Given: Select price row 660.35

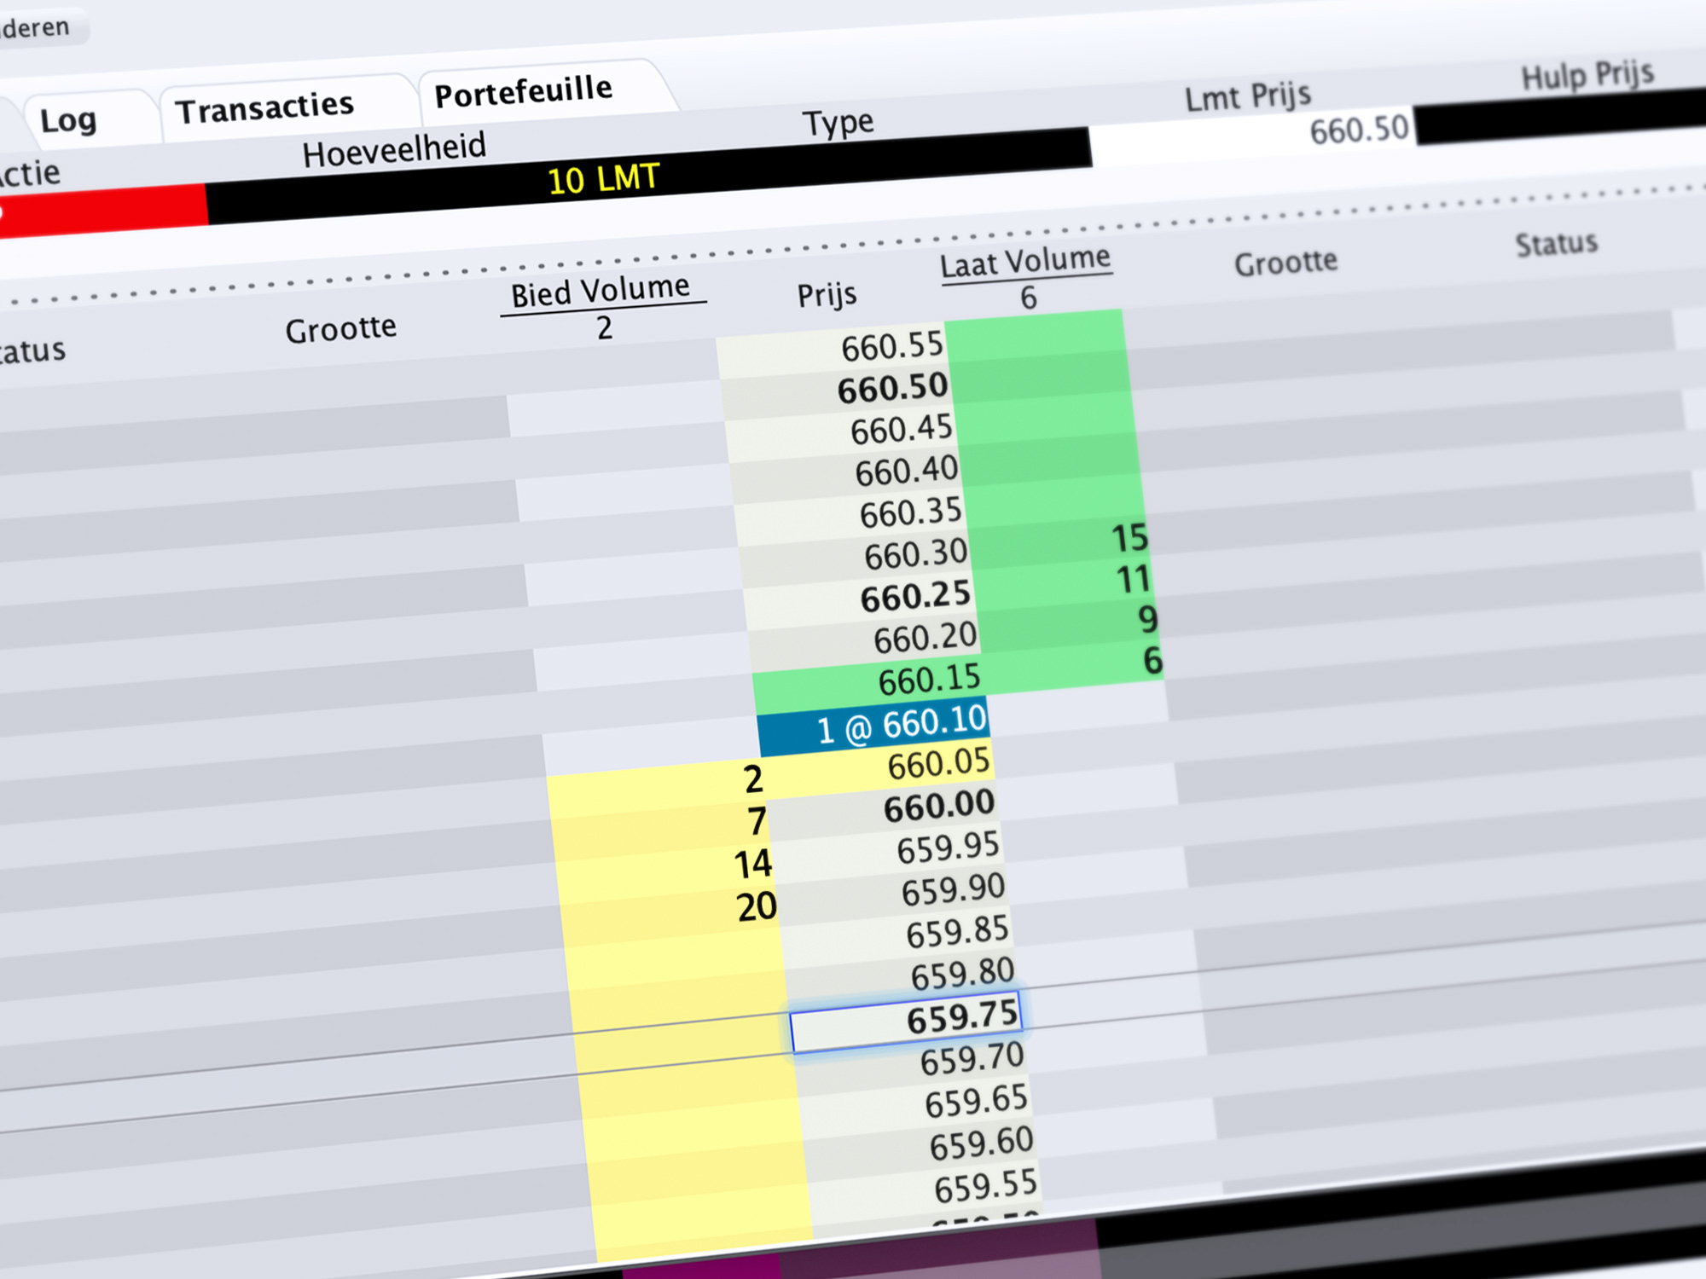Looking at the screenshot, I should (x=851, y=515).
